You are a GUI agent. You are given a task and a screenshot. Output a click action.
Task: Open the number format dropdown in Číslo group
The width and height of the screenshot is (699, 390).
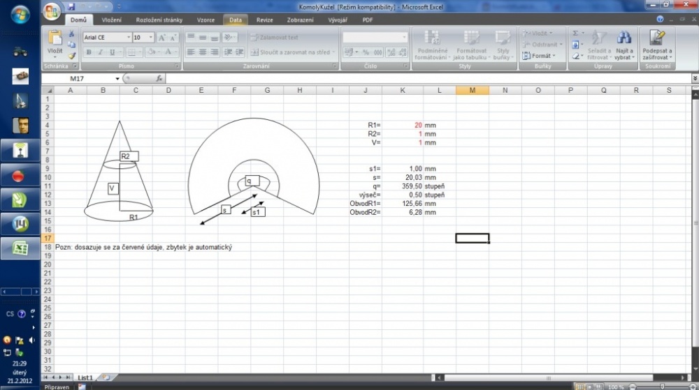coord(404,38)
